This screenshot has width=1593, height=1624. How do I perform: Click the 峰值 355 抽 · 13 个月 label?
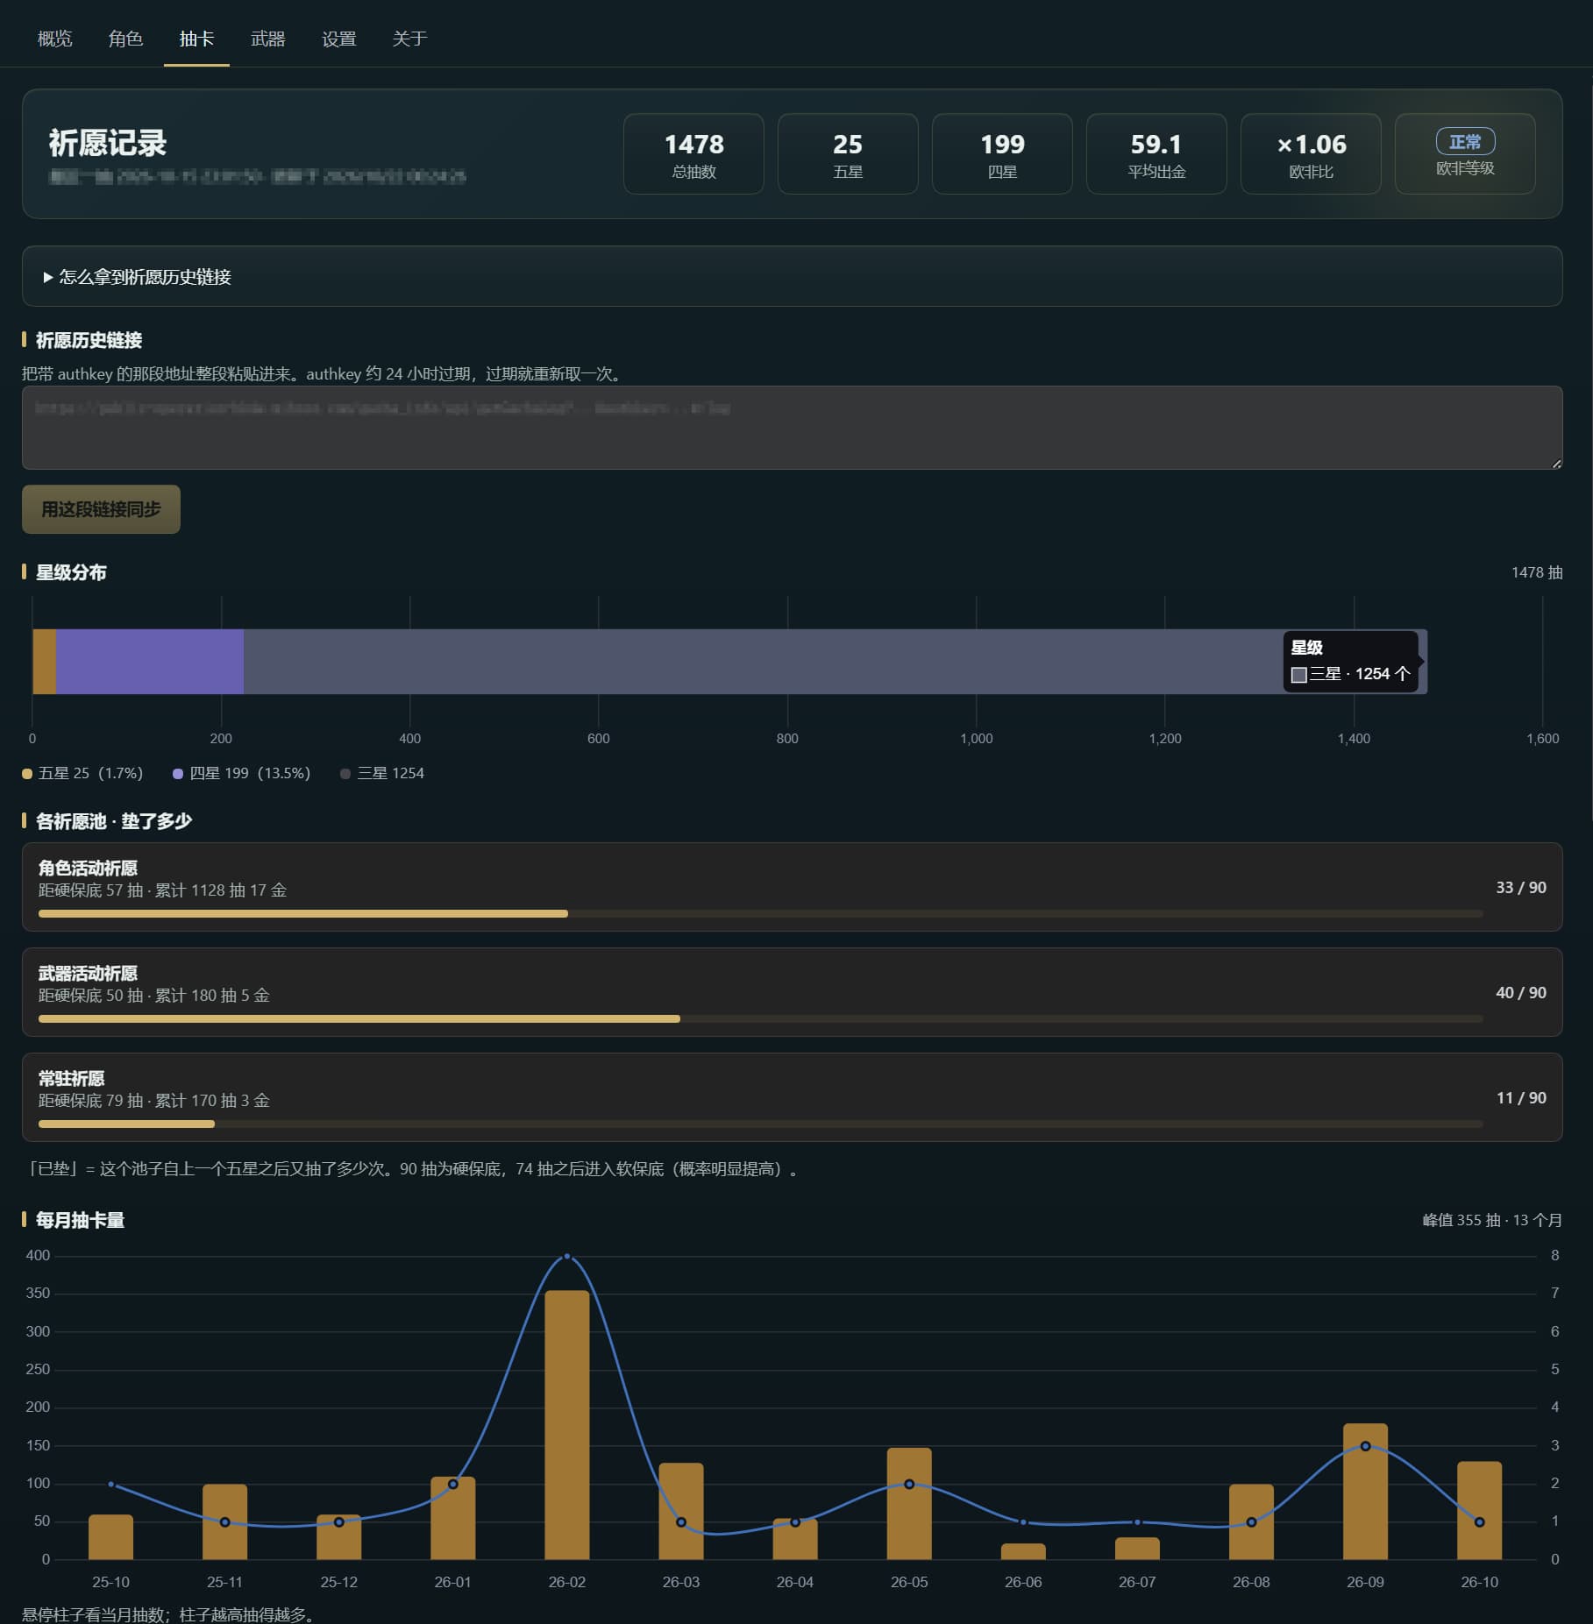point(1492,1220)
